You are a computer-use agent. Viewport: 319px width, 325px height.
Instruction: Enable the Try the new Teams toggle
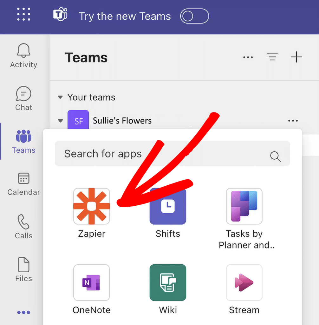point(194,16)
